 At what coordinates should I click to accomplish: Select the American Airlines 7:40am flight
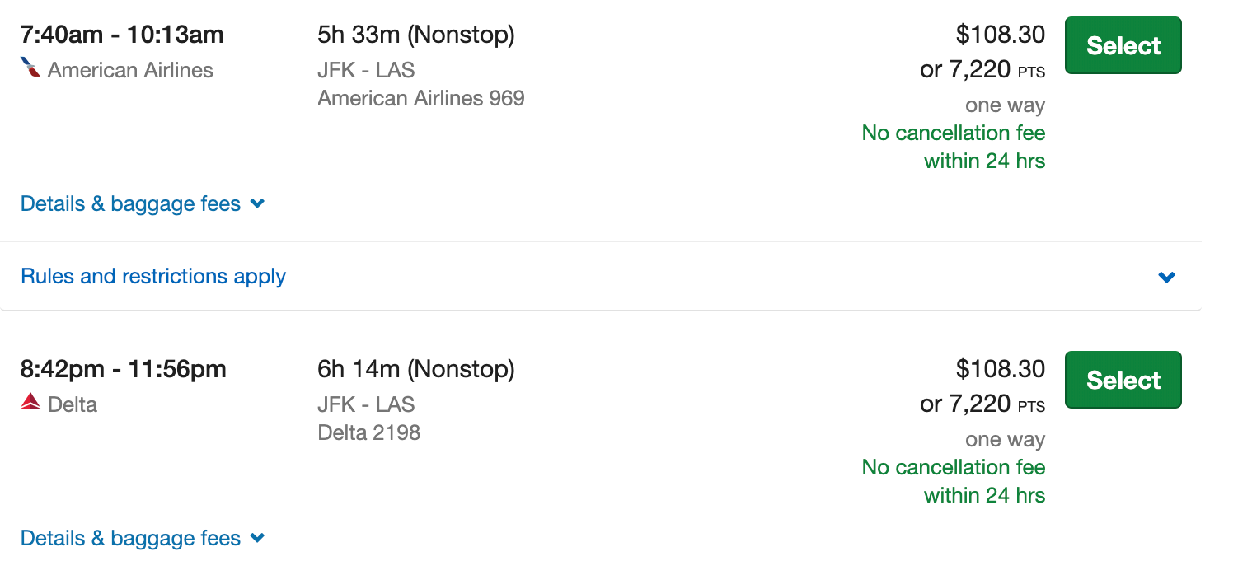[x=1123, y=46]
